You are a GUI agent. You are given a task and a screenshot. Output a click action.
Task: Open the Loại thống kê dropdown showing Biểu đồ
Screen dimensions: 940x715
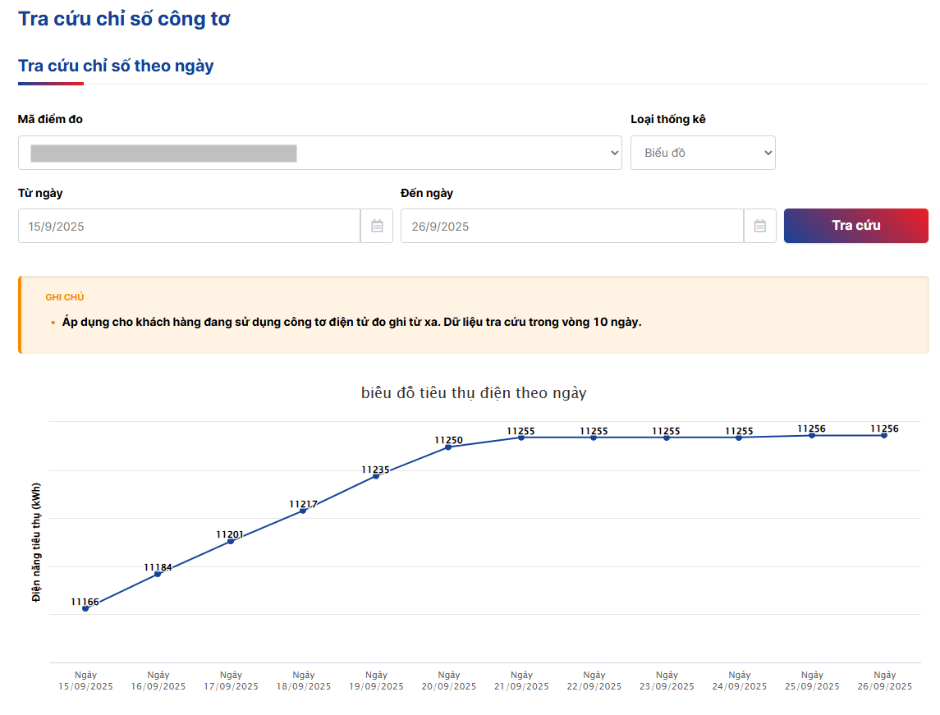tap(703, 153)
